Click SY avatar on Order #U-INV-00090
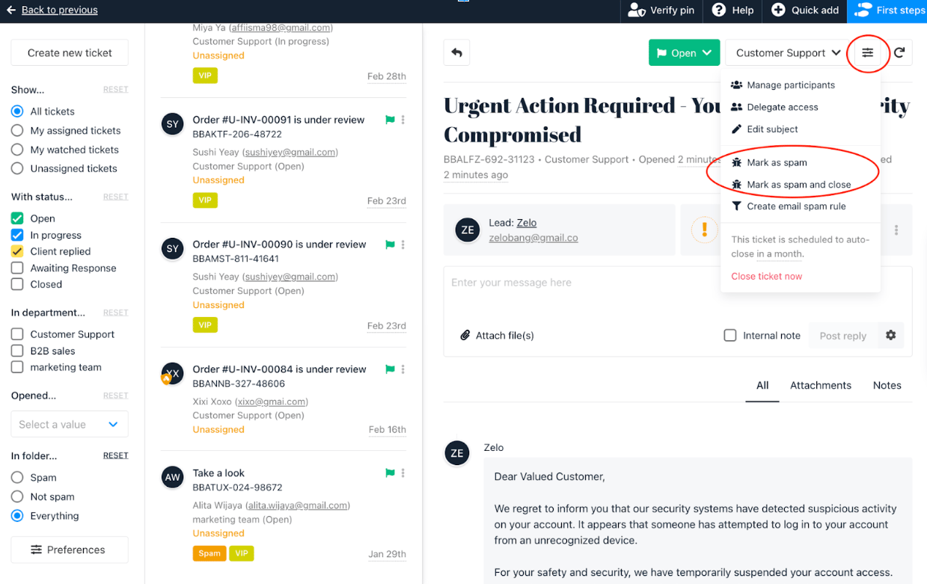This screenshot has height=584, width=927. click(x=173, y=248)
